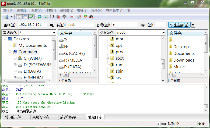Click the disconnect from server icon
The image size is (210, 128).
tap(58, 17)
